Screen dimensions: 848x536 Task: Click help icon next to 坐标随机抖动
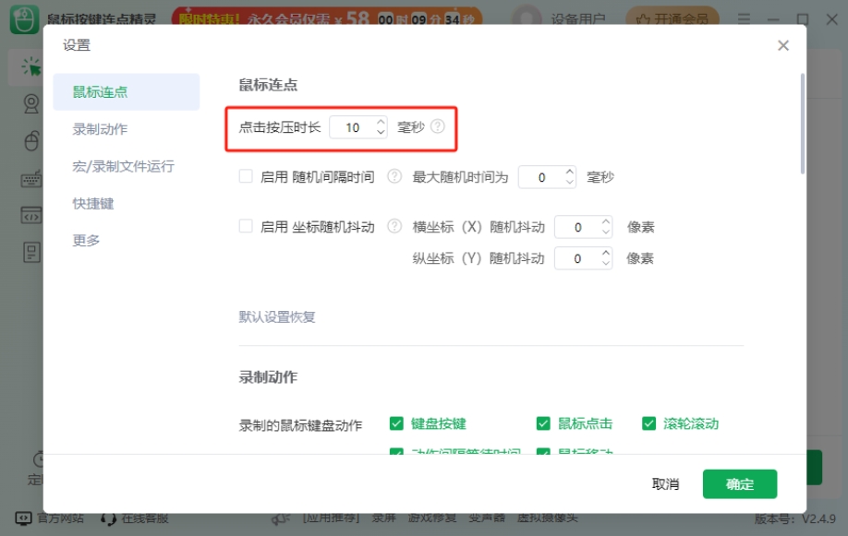coord(394,226)
